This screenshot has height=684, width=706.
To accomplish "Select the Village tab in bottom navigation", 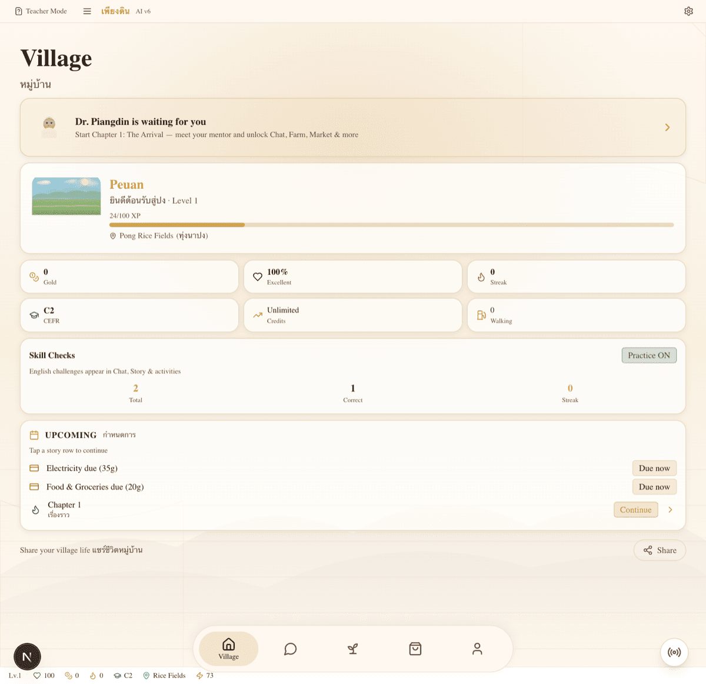I will point(228,649).
